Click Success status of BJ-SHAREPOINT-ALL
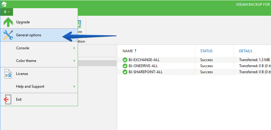This screenshot has height=130, width=271. coord(206,72)
